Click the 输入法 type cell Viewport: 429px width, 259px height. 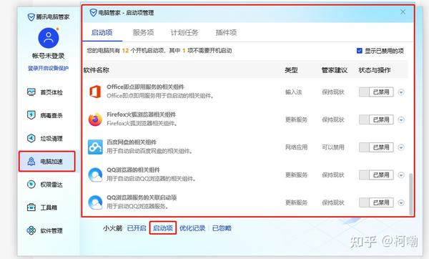(x=294, y=92)
